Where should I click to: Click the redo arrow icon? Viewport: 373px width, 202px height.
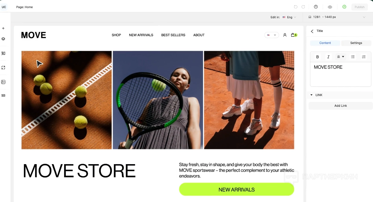[x=303, y=7]
